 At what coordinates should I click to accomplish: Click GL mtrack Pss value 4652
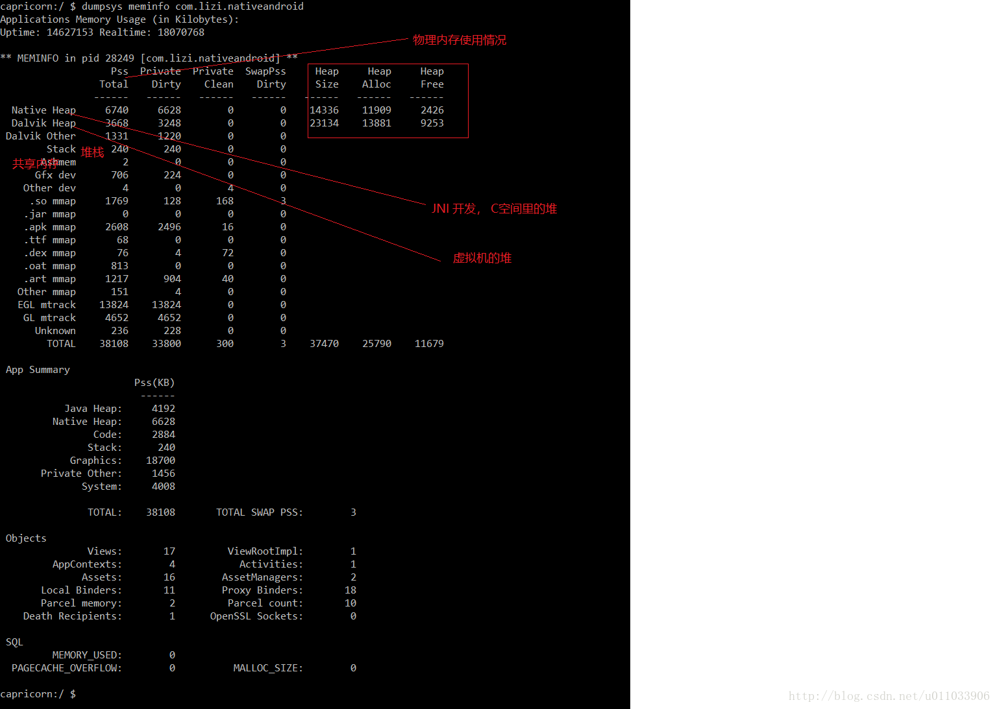pyautogui.click(x=117, y=318)
